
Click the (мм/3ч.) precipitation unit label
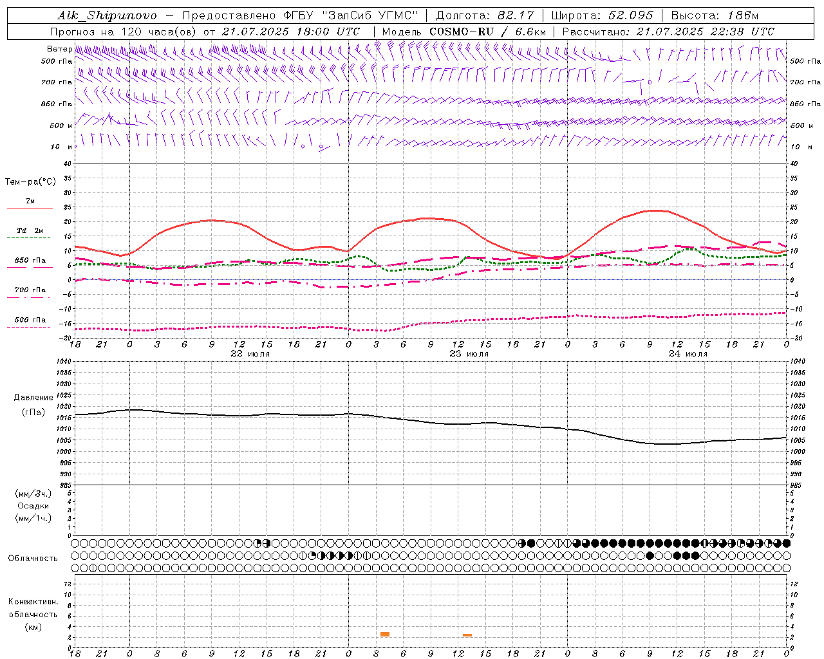click(x=33, y=494)
